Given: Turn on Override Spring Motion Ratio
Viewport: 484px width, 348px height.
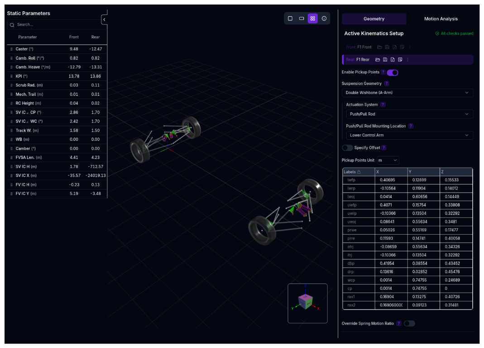Looking at the screenshot, I should click(409, 323).
